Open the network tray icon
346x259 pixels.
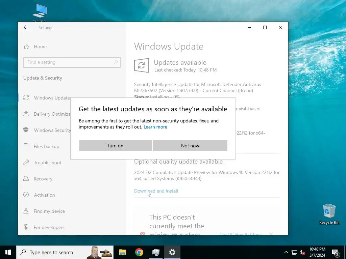[294, 252]
